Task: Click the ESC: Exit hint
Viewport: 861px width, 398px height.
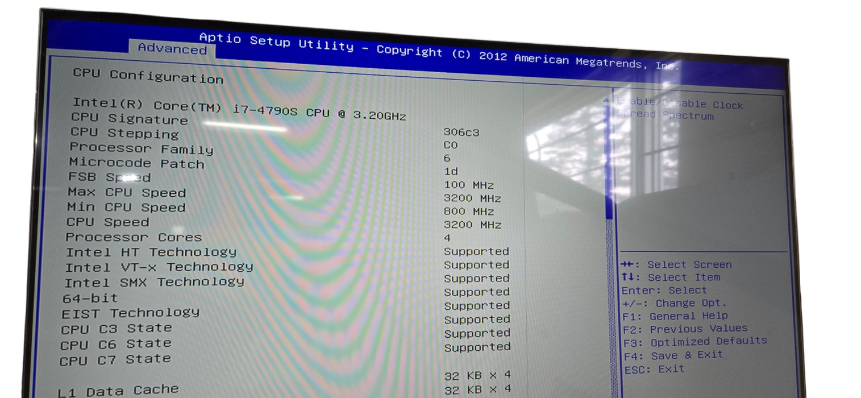Action: (655, 369)
